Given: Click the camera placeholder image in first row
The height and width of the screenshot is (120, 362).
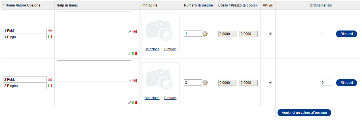Looking at the screenshot, I should click(160, 30).
